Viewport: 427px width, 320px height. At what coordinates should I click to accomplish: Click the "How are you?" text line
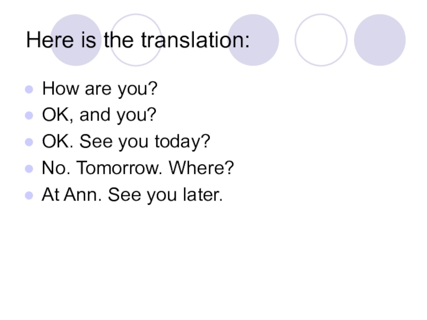99,89
